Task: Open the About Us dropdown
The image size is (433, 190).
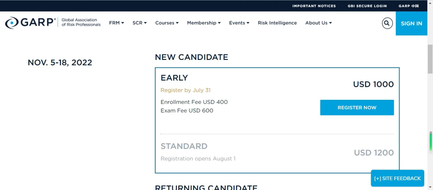Action: (318, 23)
